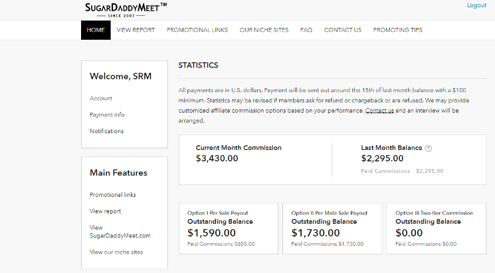Navigate to CONTACT US in top menu
This screenshot has width=495, height=273.
coord(343,30)
